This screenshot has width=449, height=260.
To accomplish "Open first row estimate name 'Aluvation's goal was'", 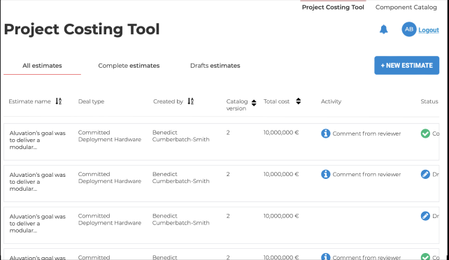I will [38, 140].
